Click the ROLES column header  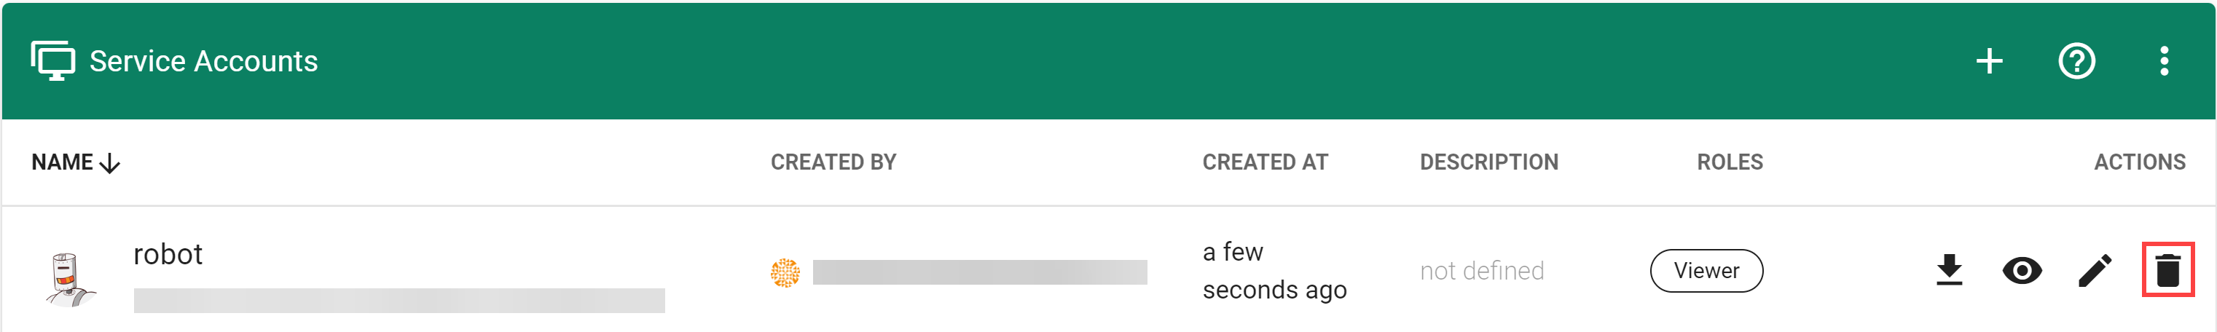click(1729, 162)
